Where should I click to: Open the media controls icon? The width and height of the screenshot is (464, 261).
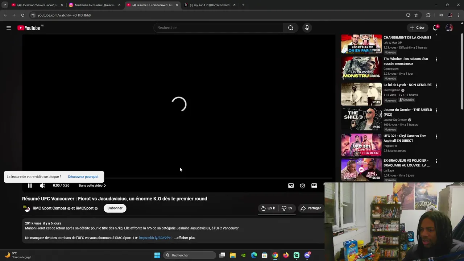[x=441, y=15]
